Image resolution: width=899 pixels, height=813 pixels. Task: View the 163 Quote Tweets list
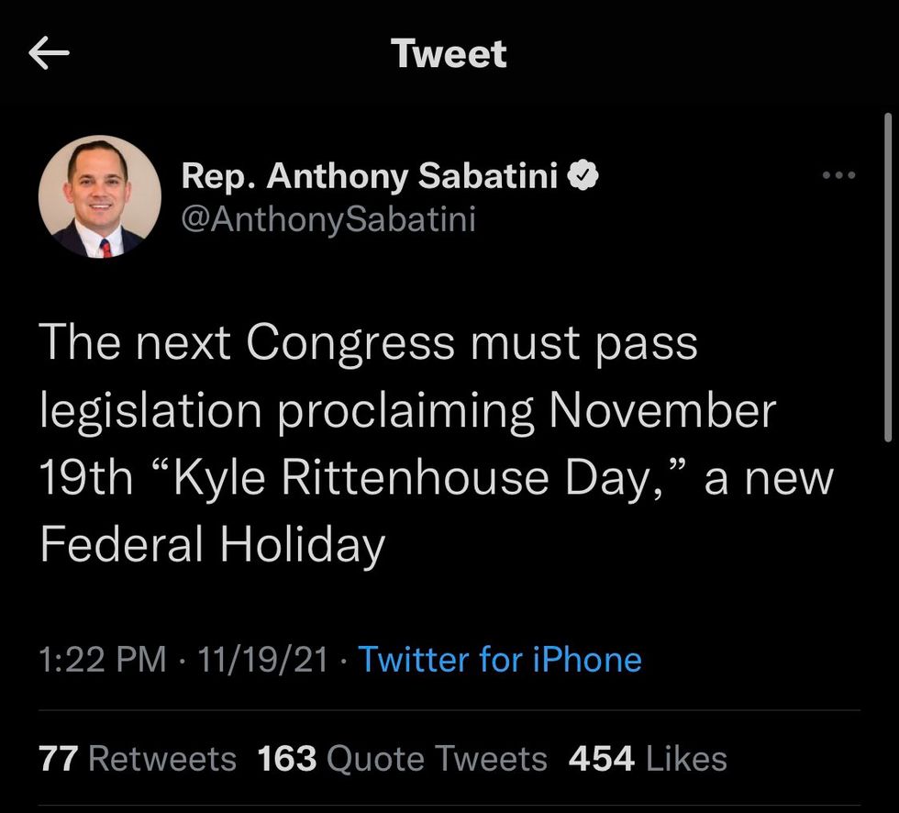403,759
